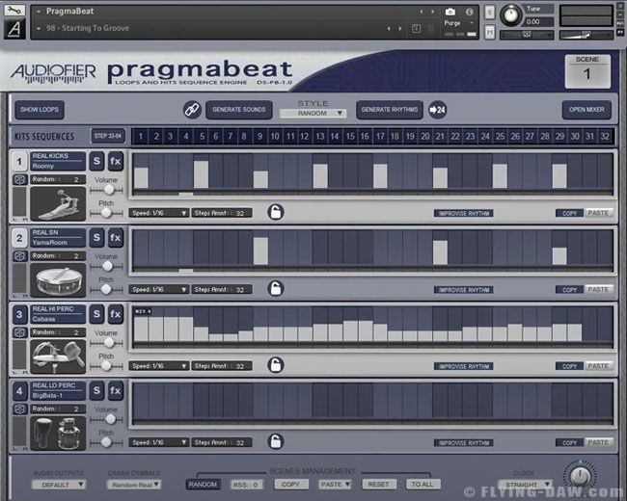
Task: Click the Tune knob in header
Action: tap(510, 15)
